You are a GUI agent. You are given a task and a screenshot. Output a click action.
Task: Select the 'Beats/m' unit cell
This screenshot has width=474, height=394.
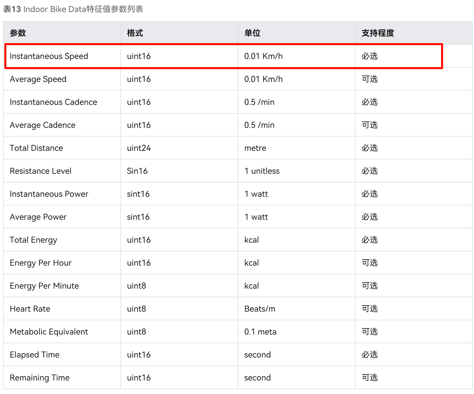(x=260, y=309)
